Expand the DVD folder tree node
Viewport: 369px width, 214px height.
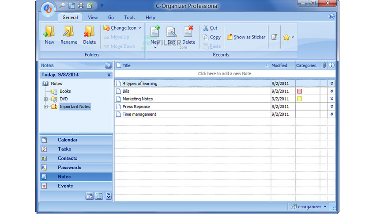pyautogui.click(x=45, y=99)
